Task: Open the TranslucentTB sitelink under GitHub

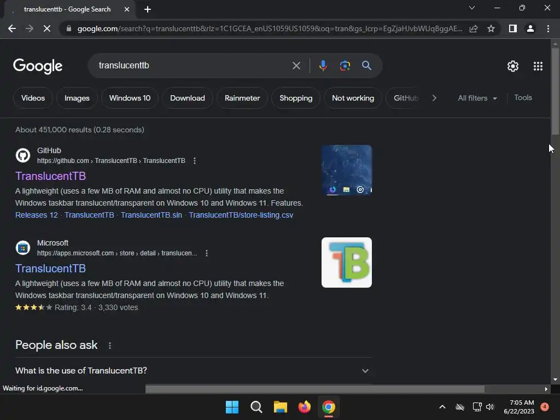Action: 89,215
